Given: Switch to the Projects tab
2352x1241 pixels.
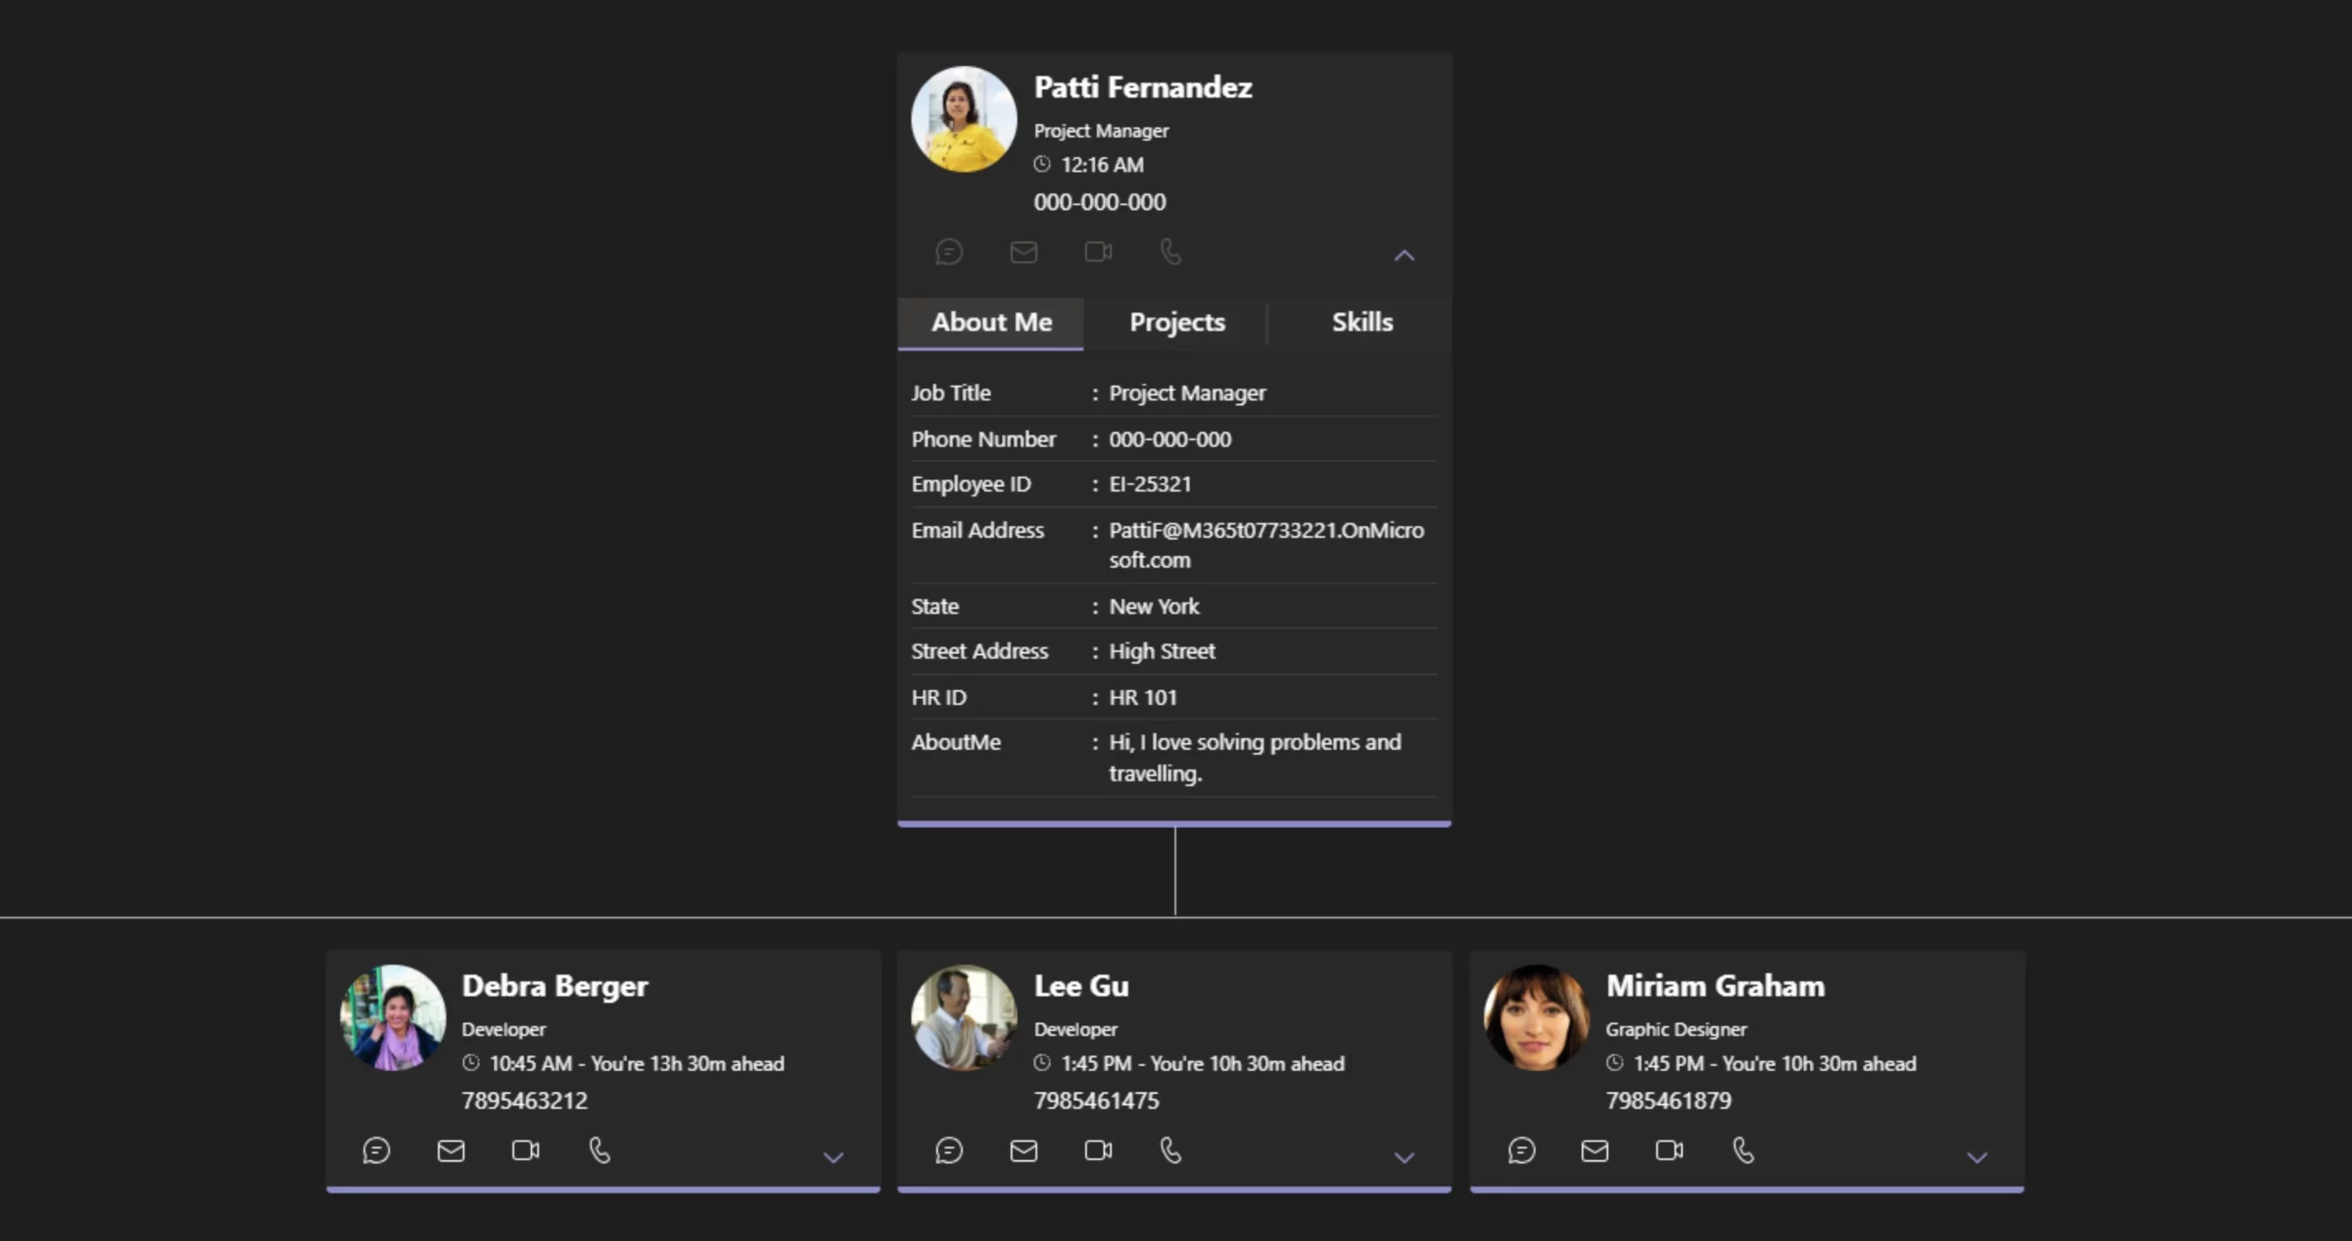Looking at the screenshot, I should (1177, 322).
